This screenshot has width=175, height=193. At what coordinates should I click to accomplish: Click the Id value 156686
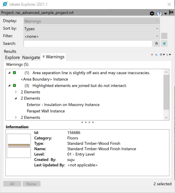tap(74, 133)
